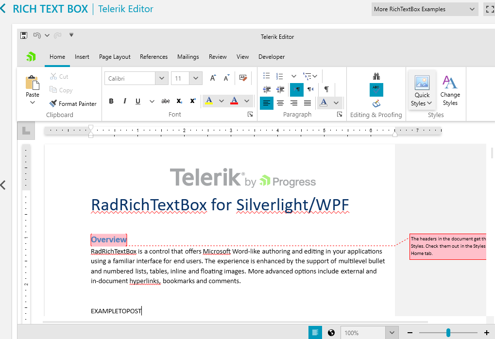
Task: Center-align the paragraph
Action: [280, 102]
